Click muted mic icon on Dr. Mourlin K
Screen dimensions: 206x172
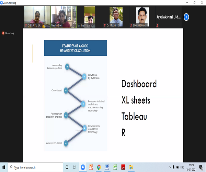105,25
